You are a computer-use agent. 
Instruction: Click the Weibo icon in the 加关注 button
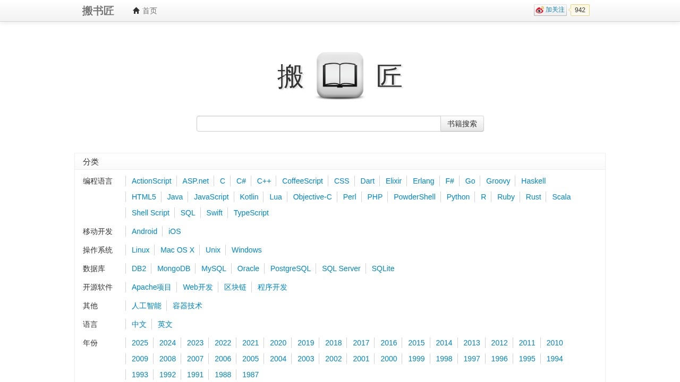(x=540, y=10)
